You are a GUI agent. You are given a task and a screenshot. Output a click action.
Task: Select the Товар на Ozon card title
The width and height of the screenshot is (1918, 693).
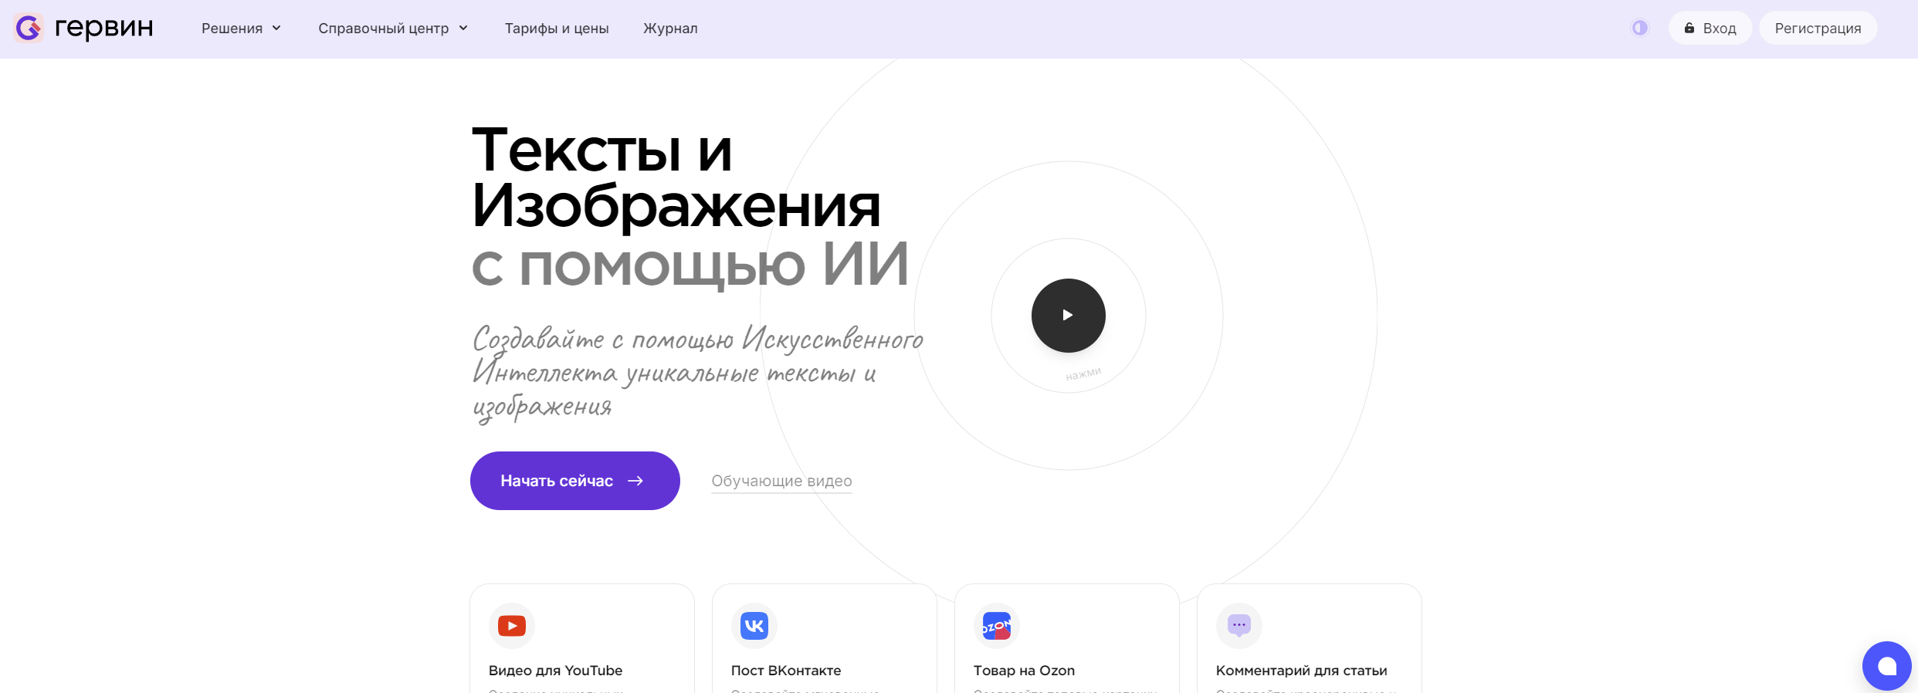click(1024, 671)
